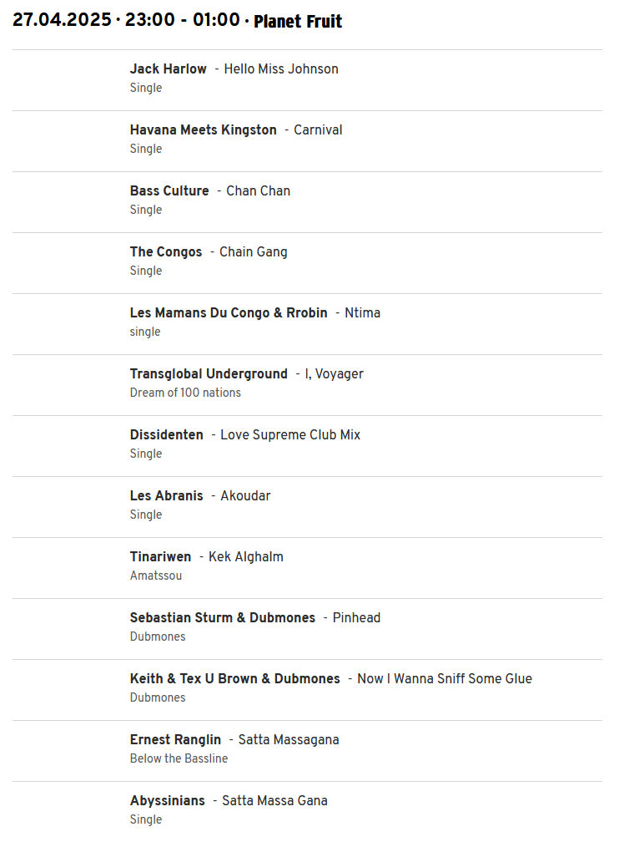Select The Congos Chain Gang row
Viewport: 619px width, 842px height.
307,263
